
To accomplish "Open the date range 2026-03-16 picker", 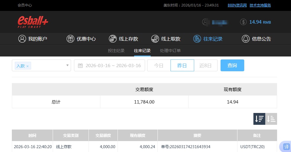I will click(x=110, y=65).
